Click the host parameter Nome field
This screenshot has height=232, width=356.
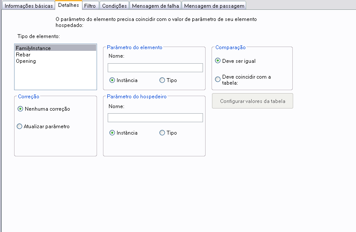(155, 118)
